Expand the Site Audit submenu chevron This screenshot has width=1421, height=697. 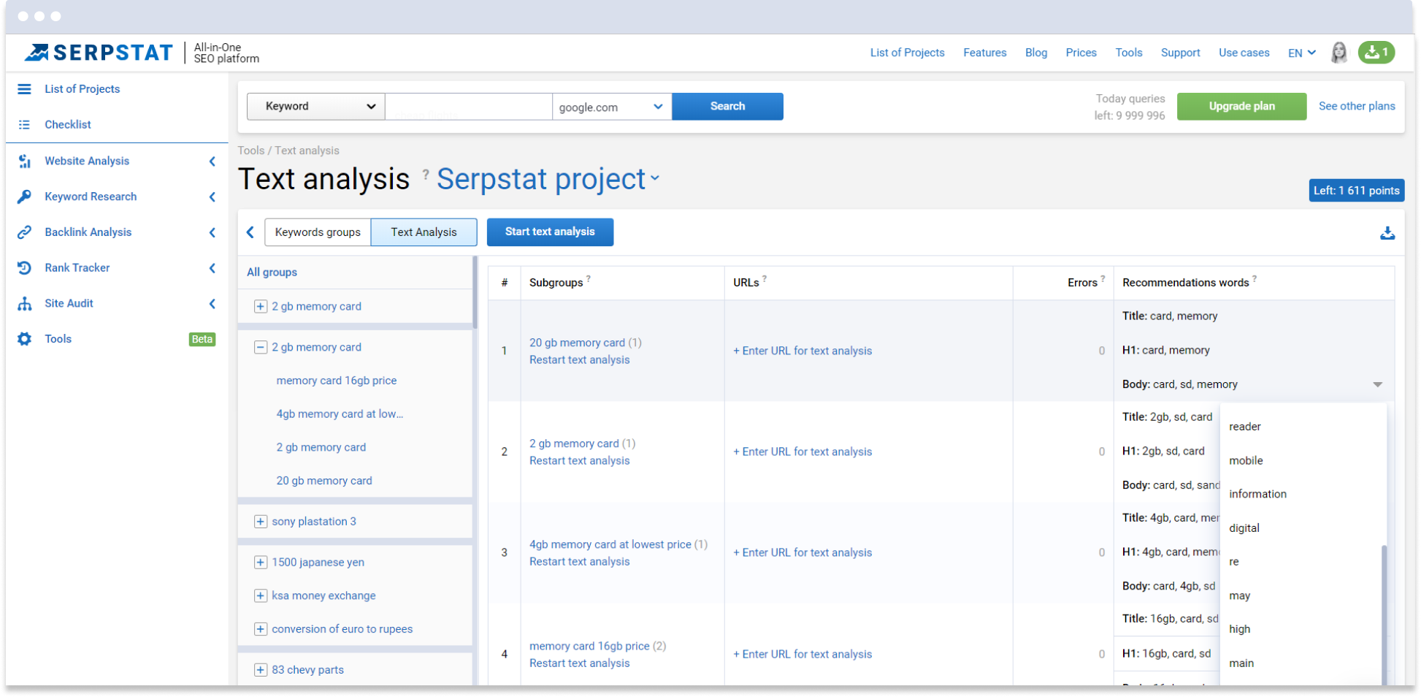click(x=212, y=304)
